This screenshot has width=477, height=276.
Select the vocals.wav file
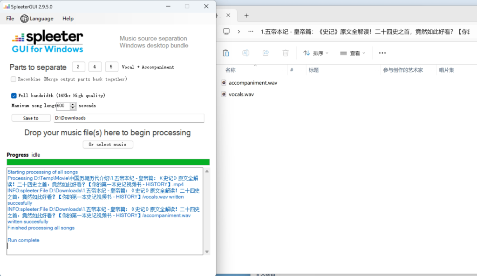(x=241, y=94)
